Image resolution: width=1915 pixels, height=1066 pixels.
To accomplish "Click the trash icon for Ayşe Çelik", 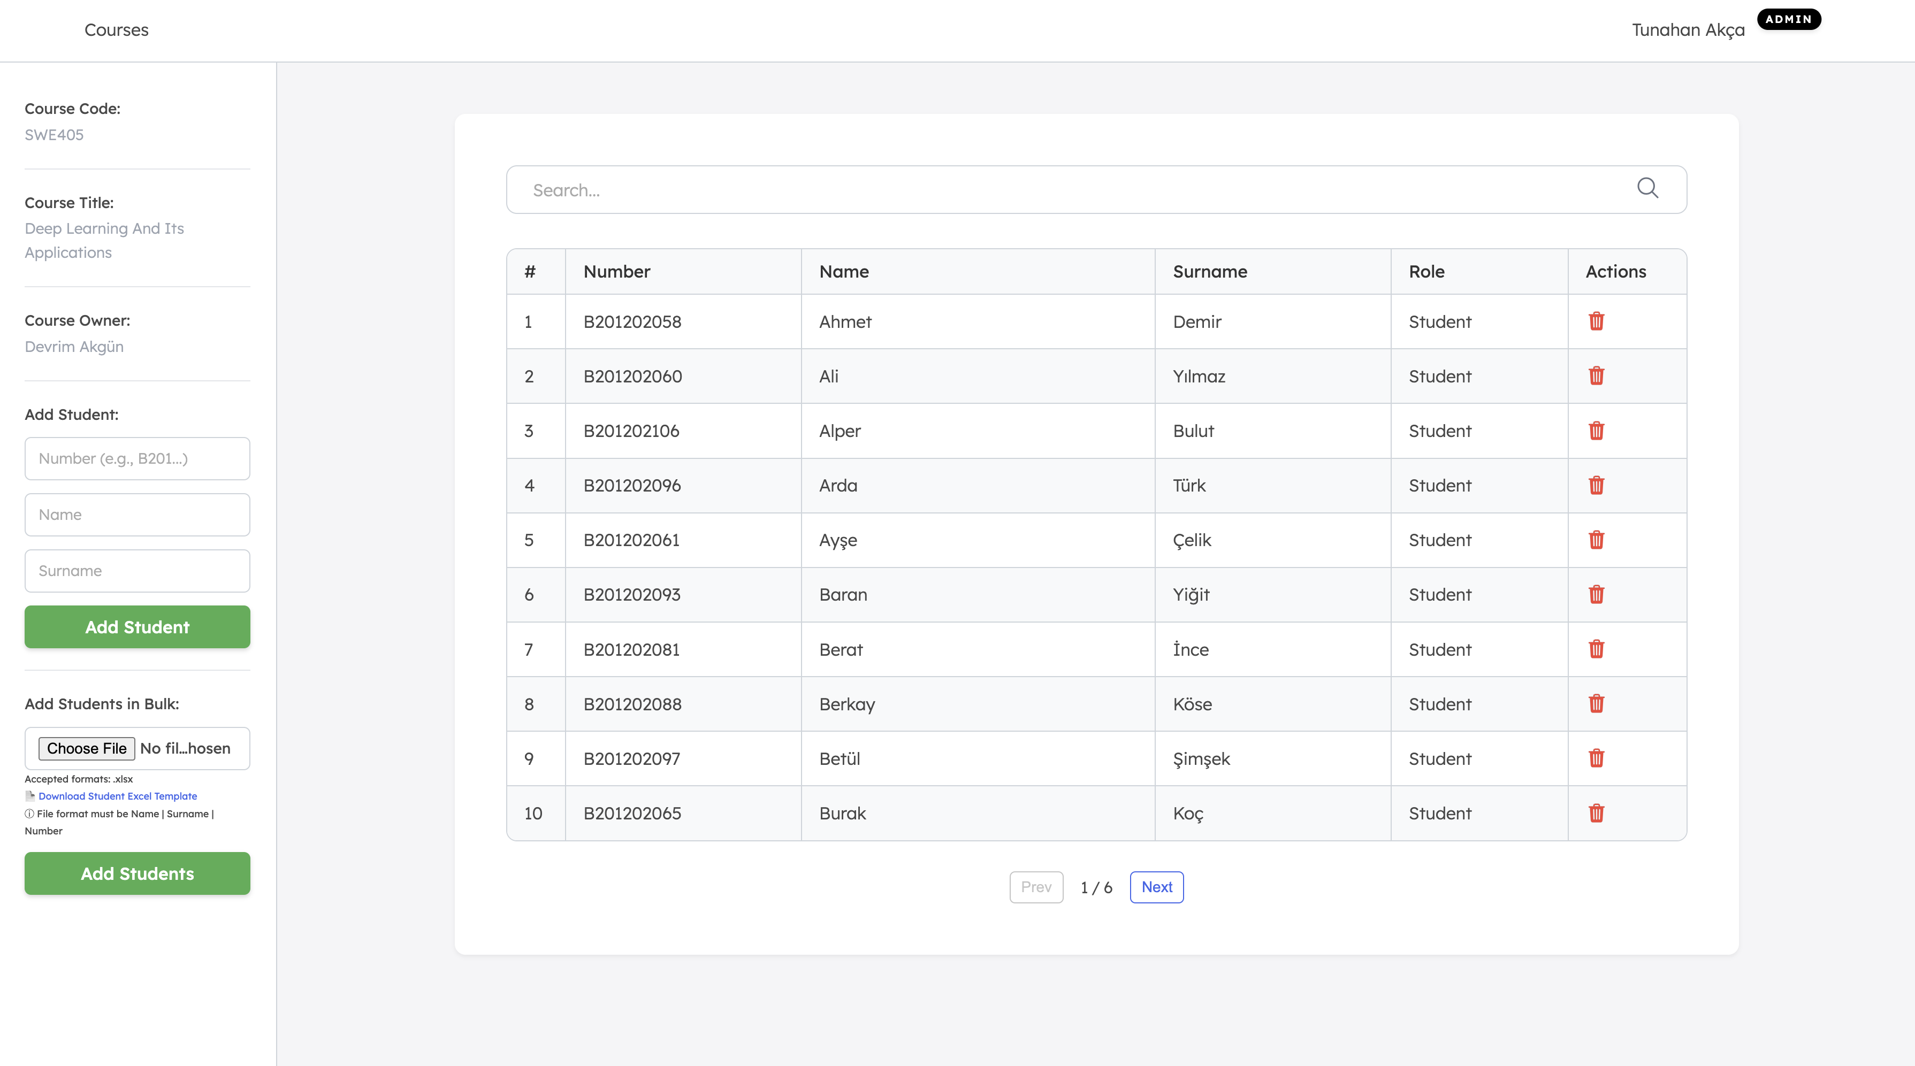I will [x=1596, y=540].
